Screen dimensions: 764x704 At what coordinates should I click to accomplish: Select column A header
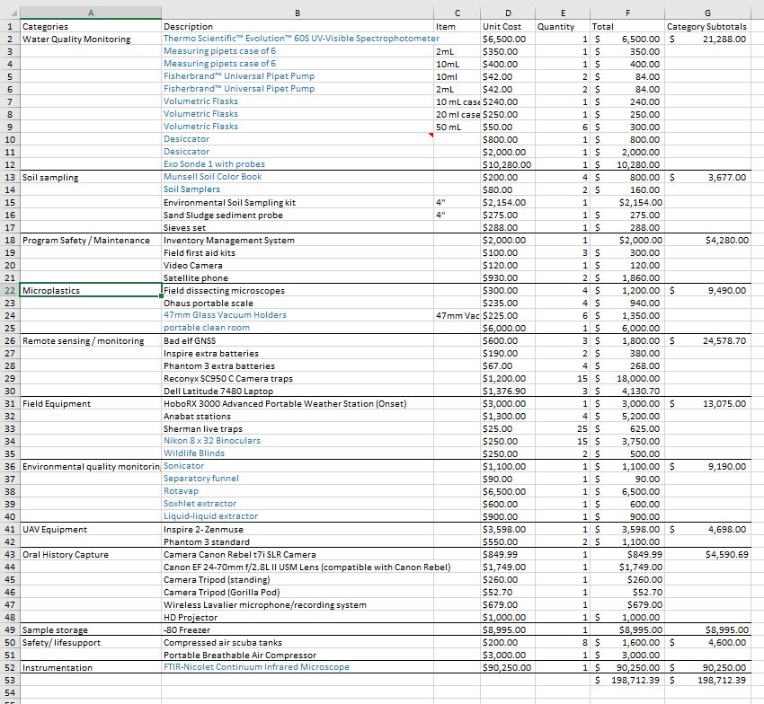coord(91,13)
